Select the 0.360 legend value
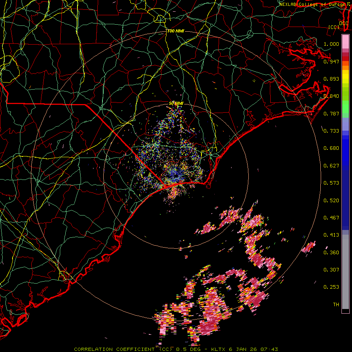This screenshot has height=352, width=352. coord(331,253)
